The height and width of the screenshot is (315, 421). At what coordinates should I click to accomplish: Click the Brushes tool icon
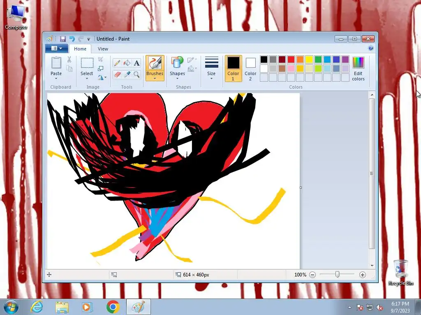click(155, 63)
